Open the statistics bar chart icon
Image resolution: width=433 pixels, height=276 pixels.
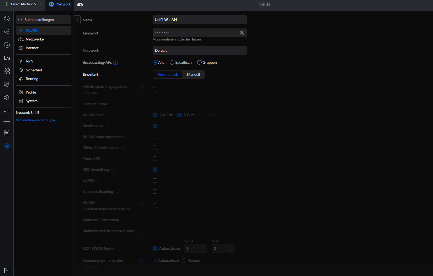click(x=7, y=111)
